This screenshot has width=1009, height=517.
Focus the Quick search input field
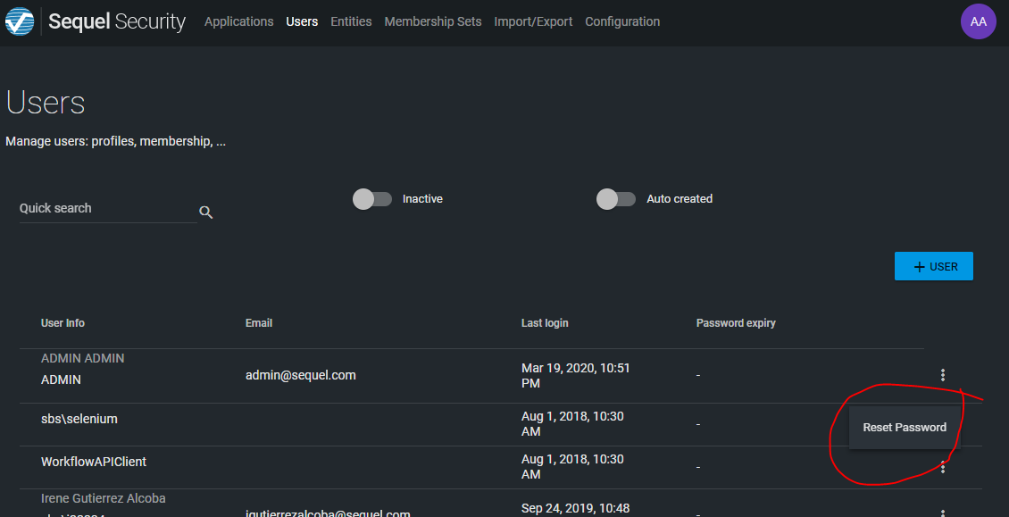(x=108, y=209)
